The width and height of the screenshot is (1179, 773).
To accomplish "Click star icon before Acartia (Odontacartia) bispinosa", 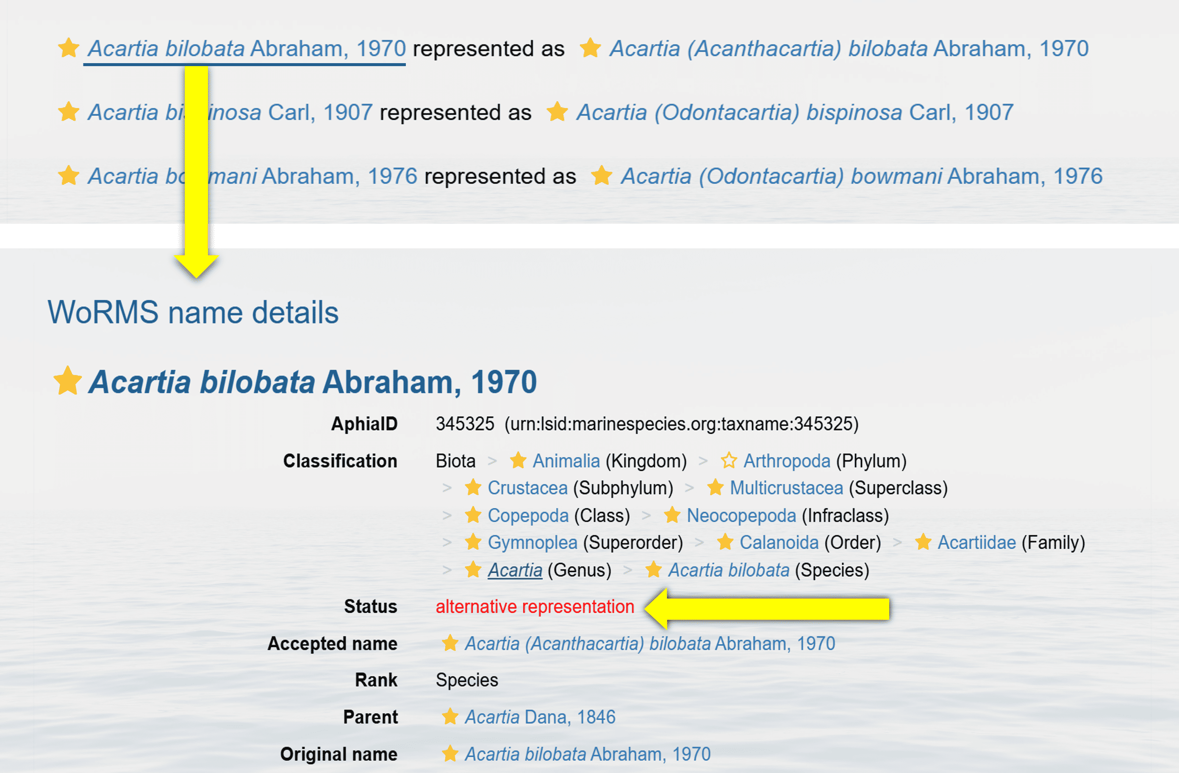I will click(557, 112).
